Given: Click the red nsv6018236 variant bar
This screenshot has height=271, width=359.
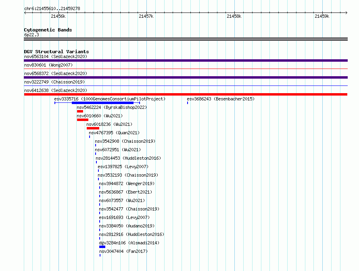Looking at the screenshot, I should click(93, 128).
